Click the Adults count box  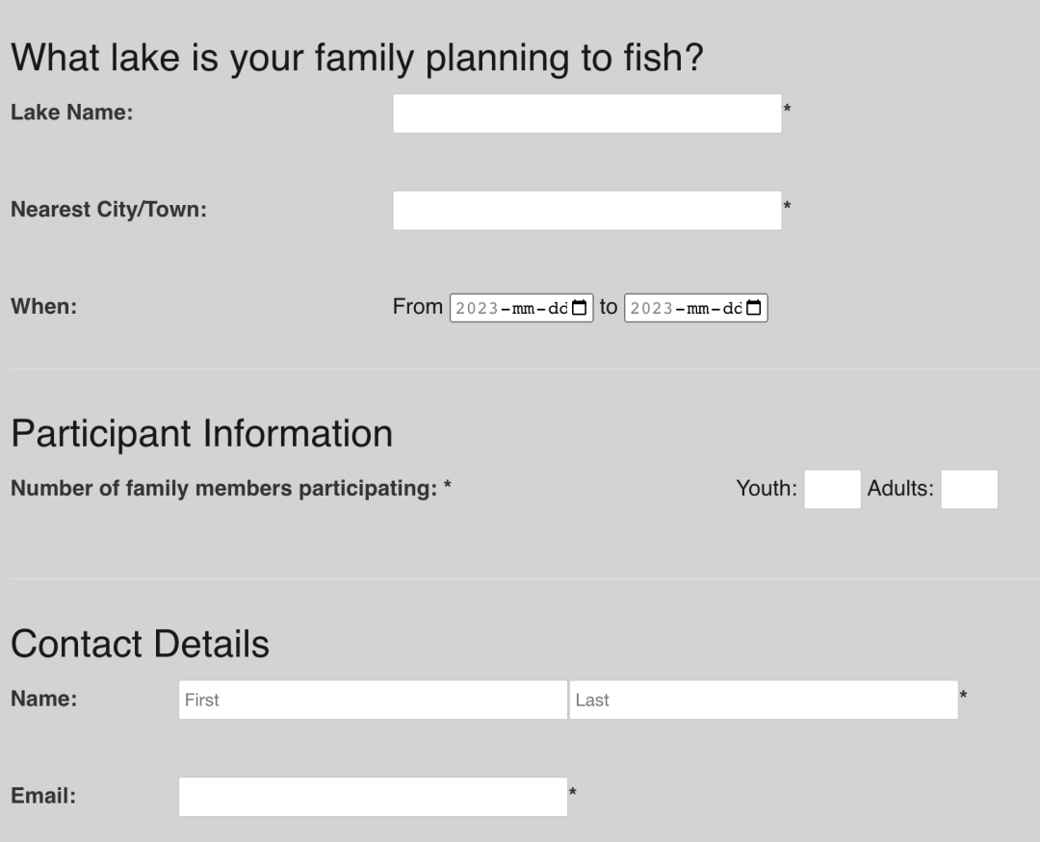click(x=969, y=489)
